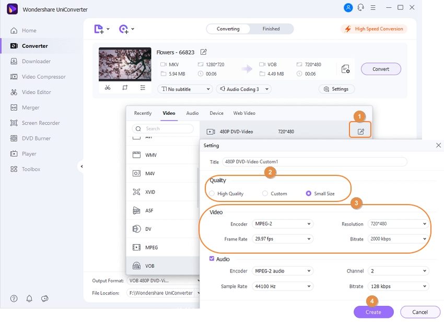444x322 pixels.
Task: Click the edit icon for 480P DVD-Video preset
Action: click(360, 132)
